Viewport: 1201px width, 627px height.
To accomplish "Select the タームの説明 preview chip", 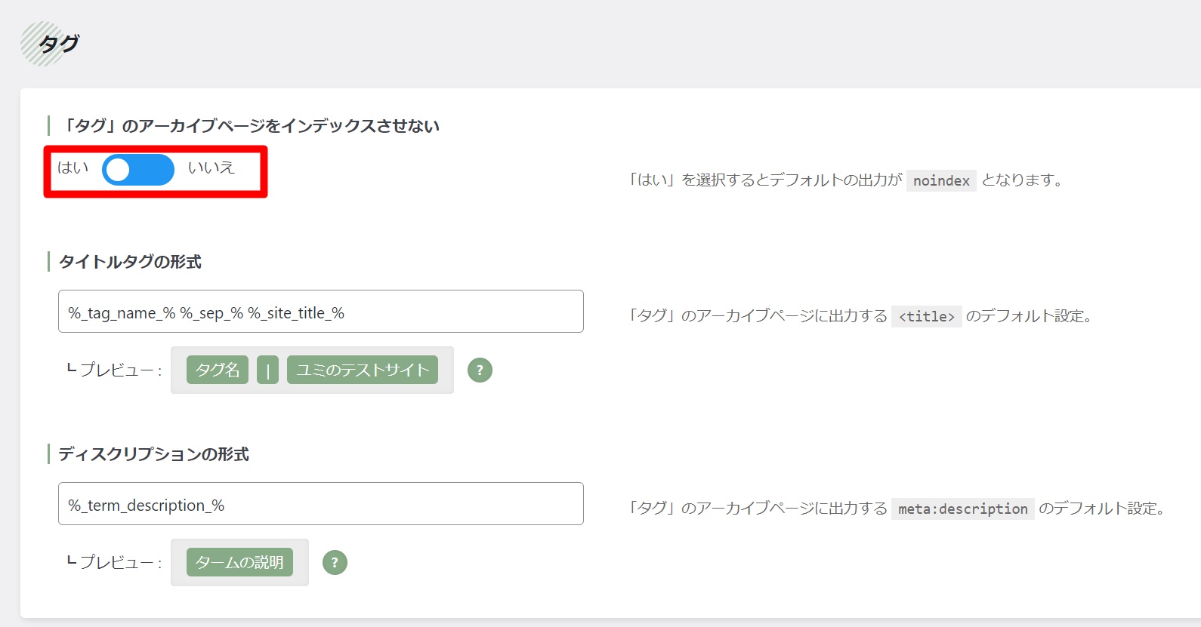I will point(239,563).
